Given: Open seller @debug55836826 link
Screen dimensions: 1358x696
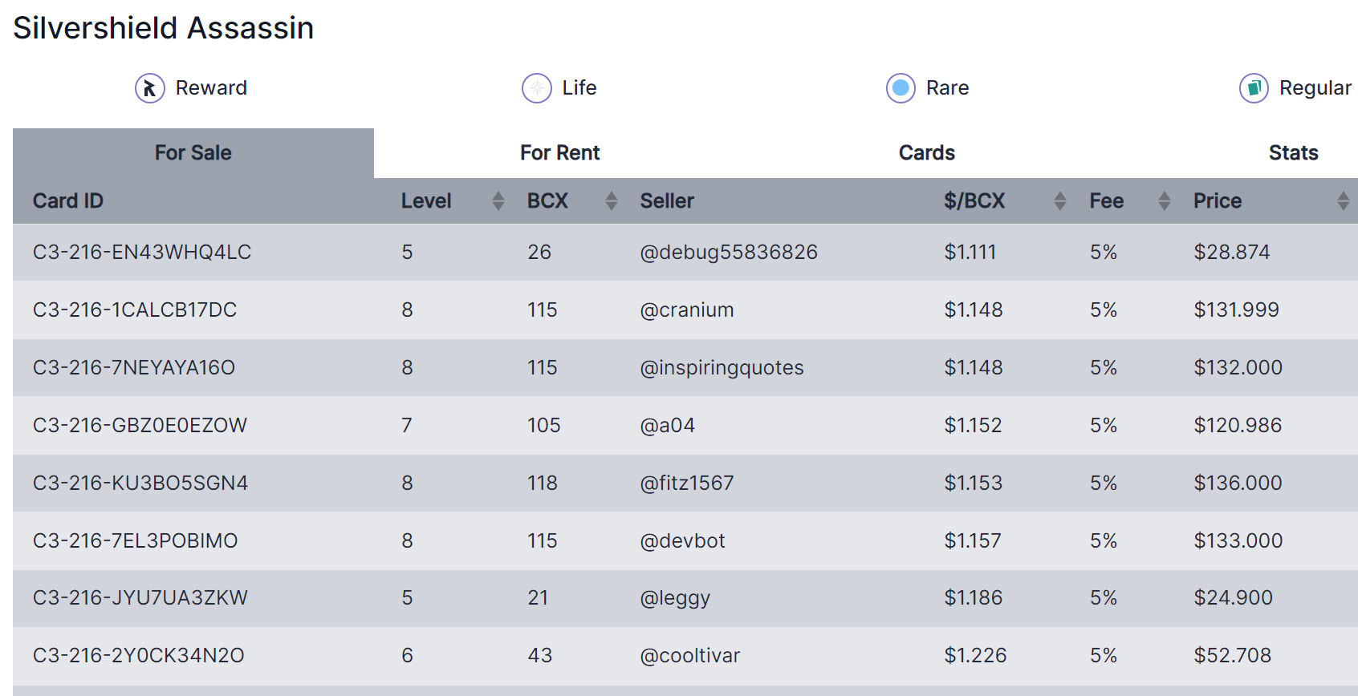Looking at the screenshot, I should tap(728, 253).
